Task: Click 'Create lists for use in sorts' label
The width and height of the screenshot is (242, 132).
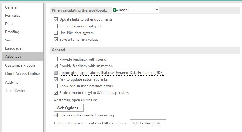Action: coord(90,123)
